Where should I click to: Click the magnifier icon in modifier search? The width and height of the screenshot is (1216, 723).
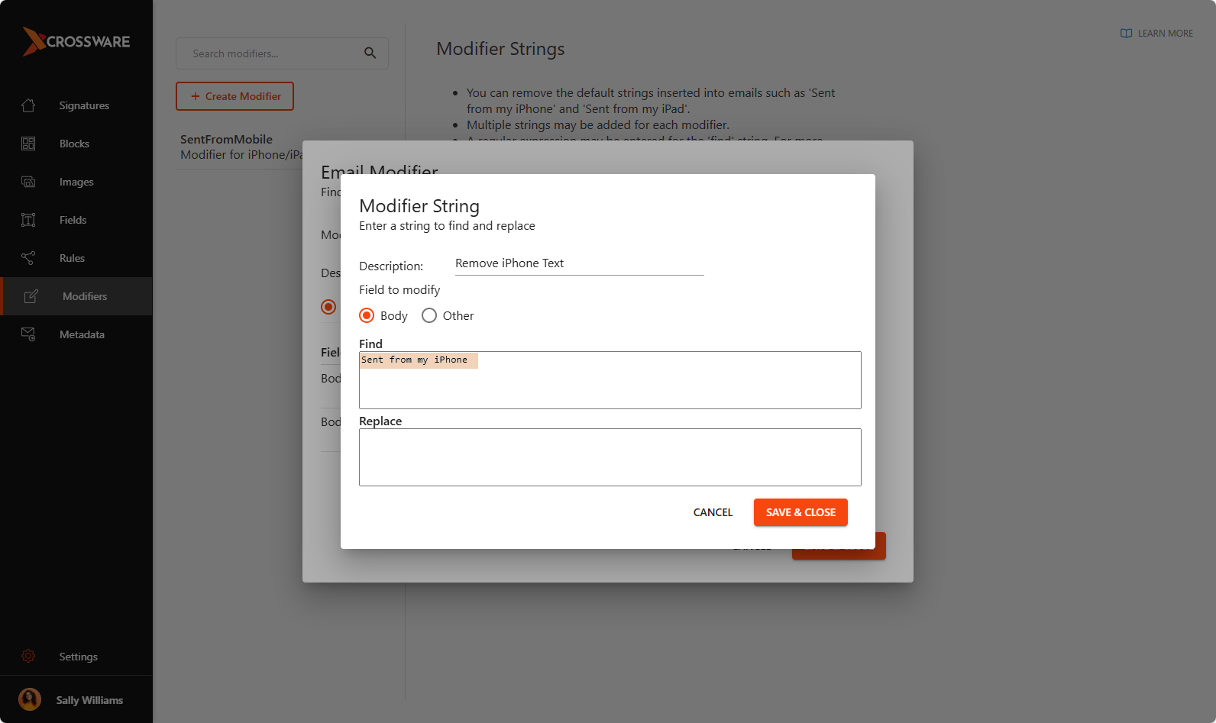tap(370, 53)
